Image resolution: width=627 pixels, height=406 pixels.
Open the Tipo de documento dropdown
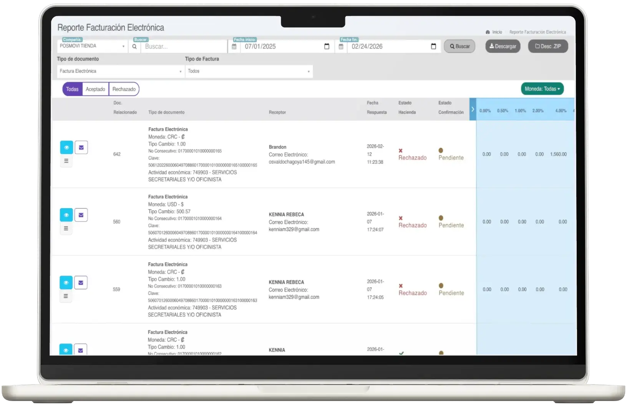pos(121,71)
